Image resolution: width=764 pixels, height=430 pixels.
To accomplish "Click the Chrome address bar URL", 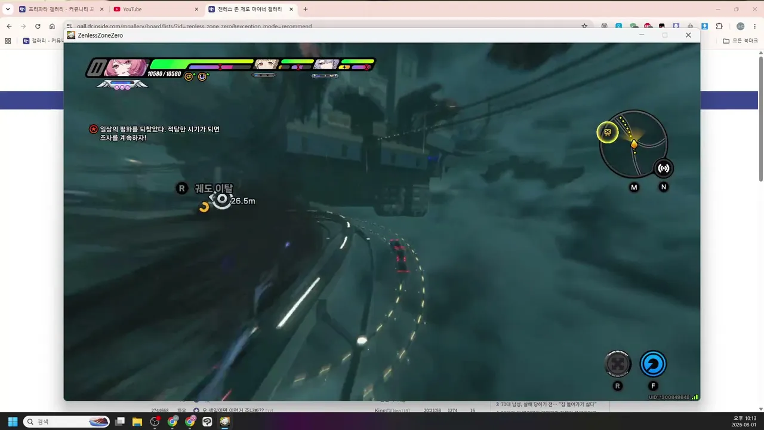I will tap(195, 27).
